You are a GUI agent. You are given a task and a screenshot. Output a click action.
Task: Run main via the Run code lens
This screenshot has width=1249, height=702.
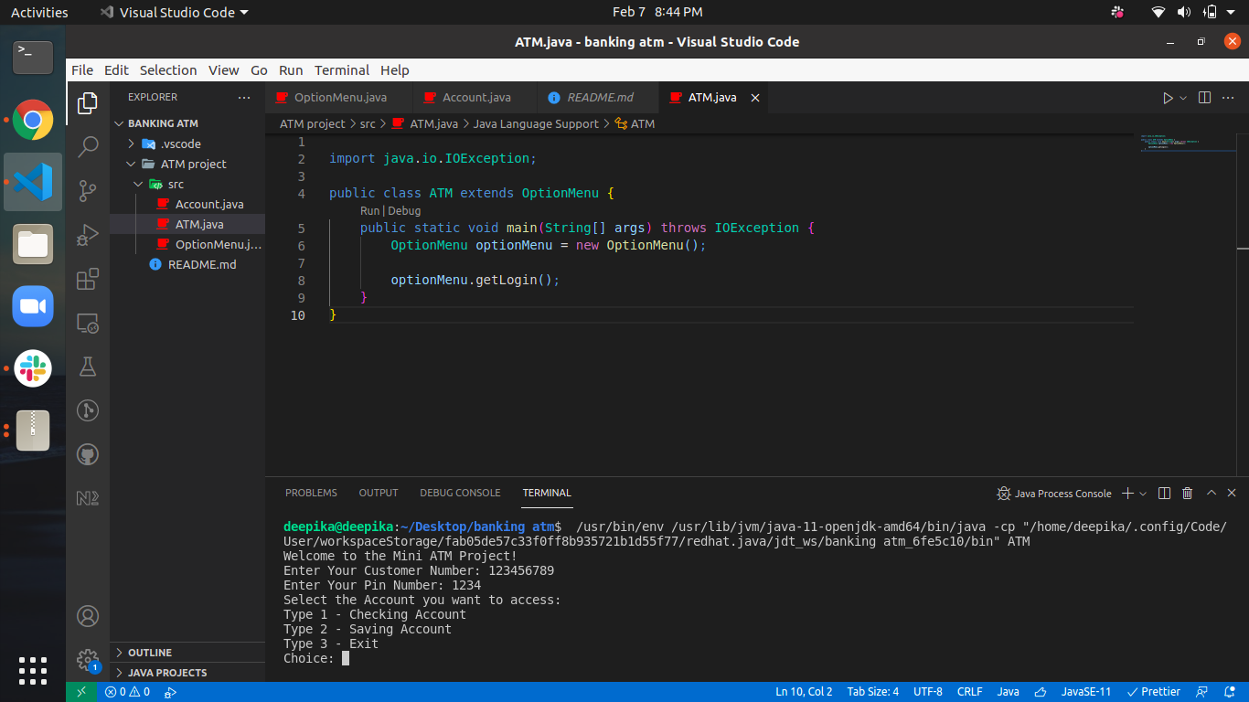click(x=368, y=210)
